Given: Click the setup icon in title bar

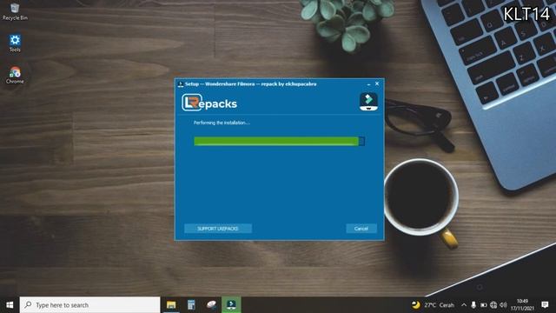Looking at the screenshot, I should pos(180,84).
